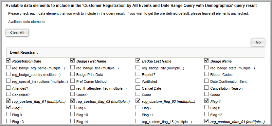This screenshot has height=126, width=272.
Task: Check reg_badge_org_name data element
Action: click(x=8, y=67)
